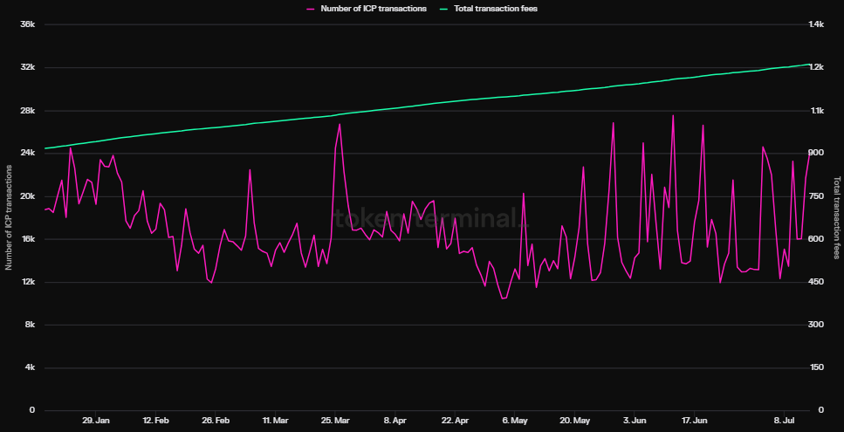Click the 8. Jul date label

pos(785,420)
